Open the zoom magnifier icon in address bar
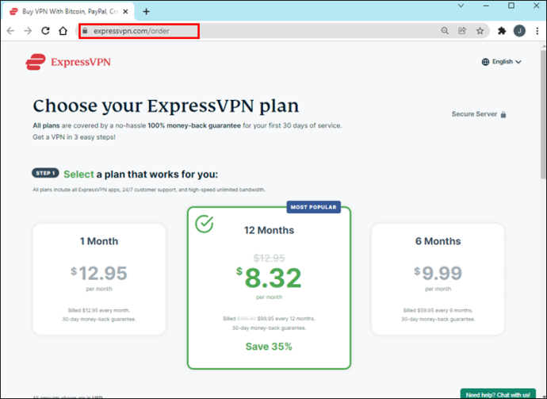This screenshot has width=547, height=399. pyautogui.click(x=445, y=31)
